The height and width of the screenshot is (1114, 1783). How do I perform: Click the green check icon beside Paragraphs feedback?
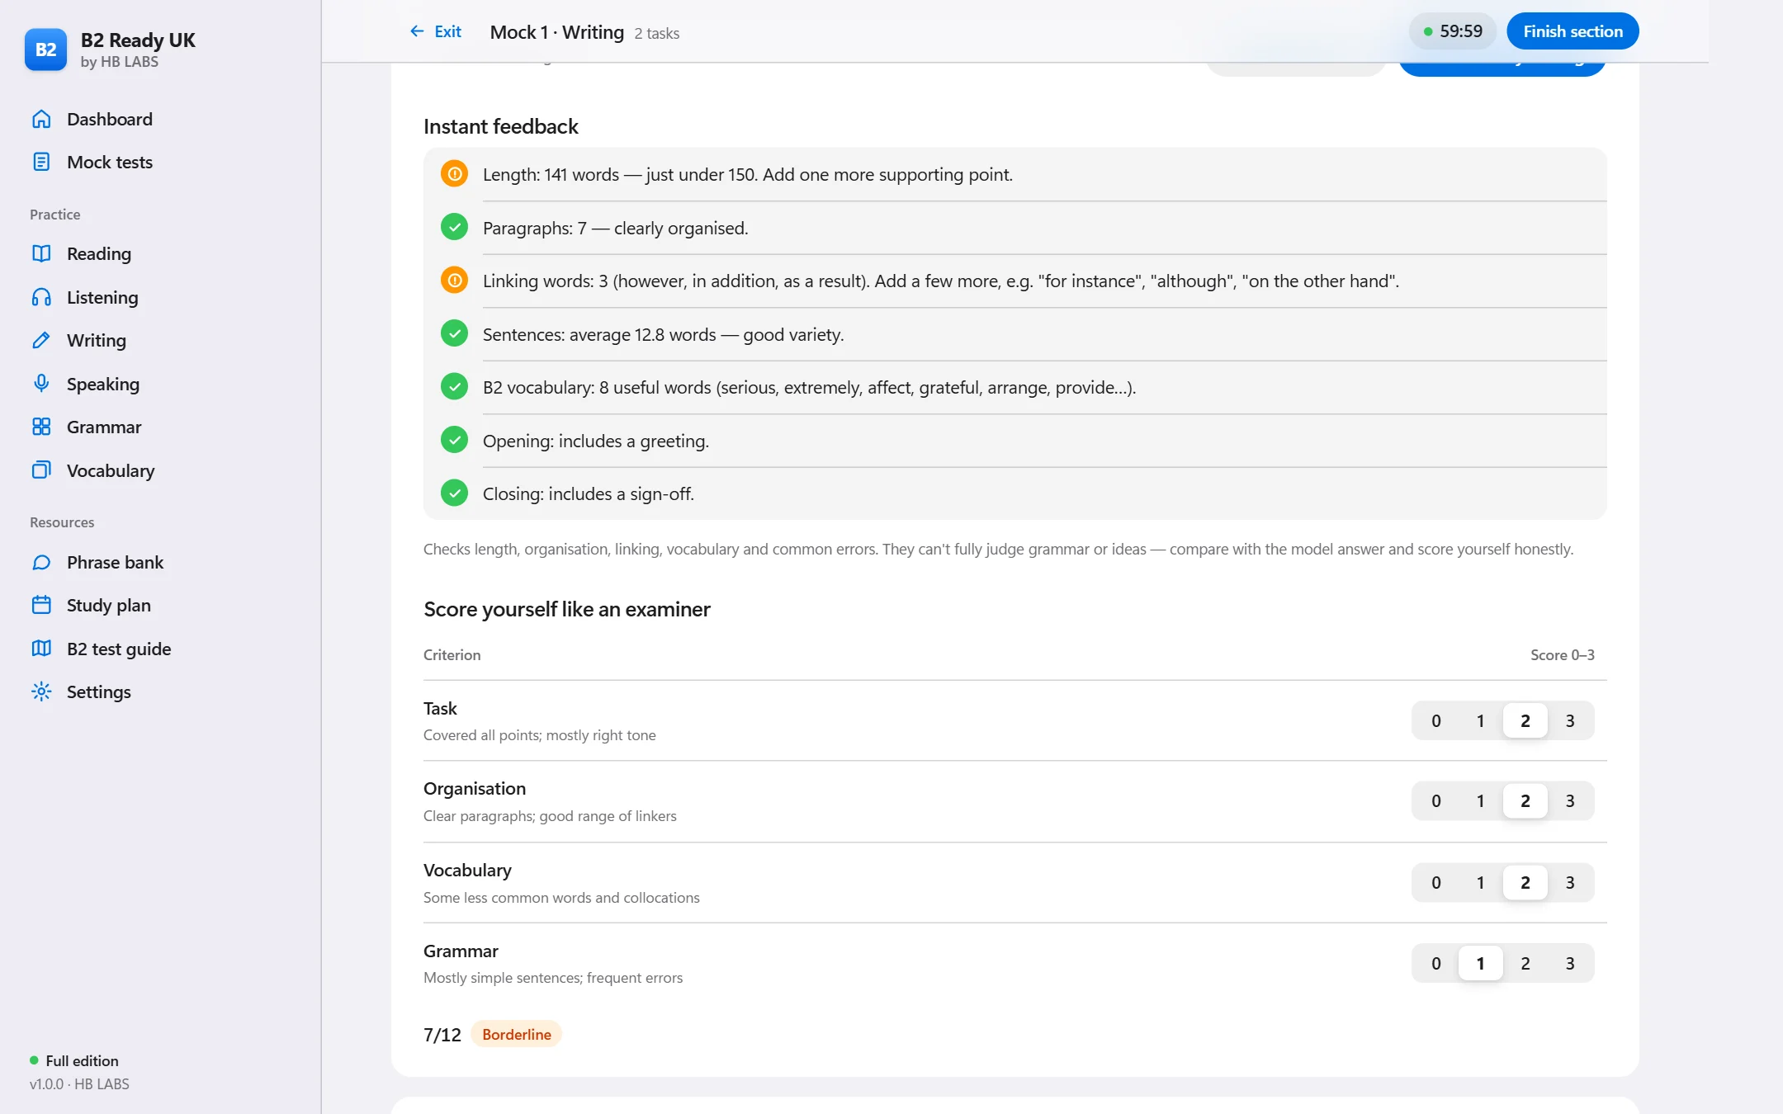[454, 227]
